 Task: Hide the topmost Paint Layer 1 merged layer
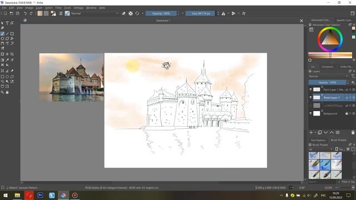[310, 89]
